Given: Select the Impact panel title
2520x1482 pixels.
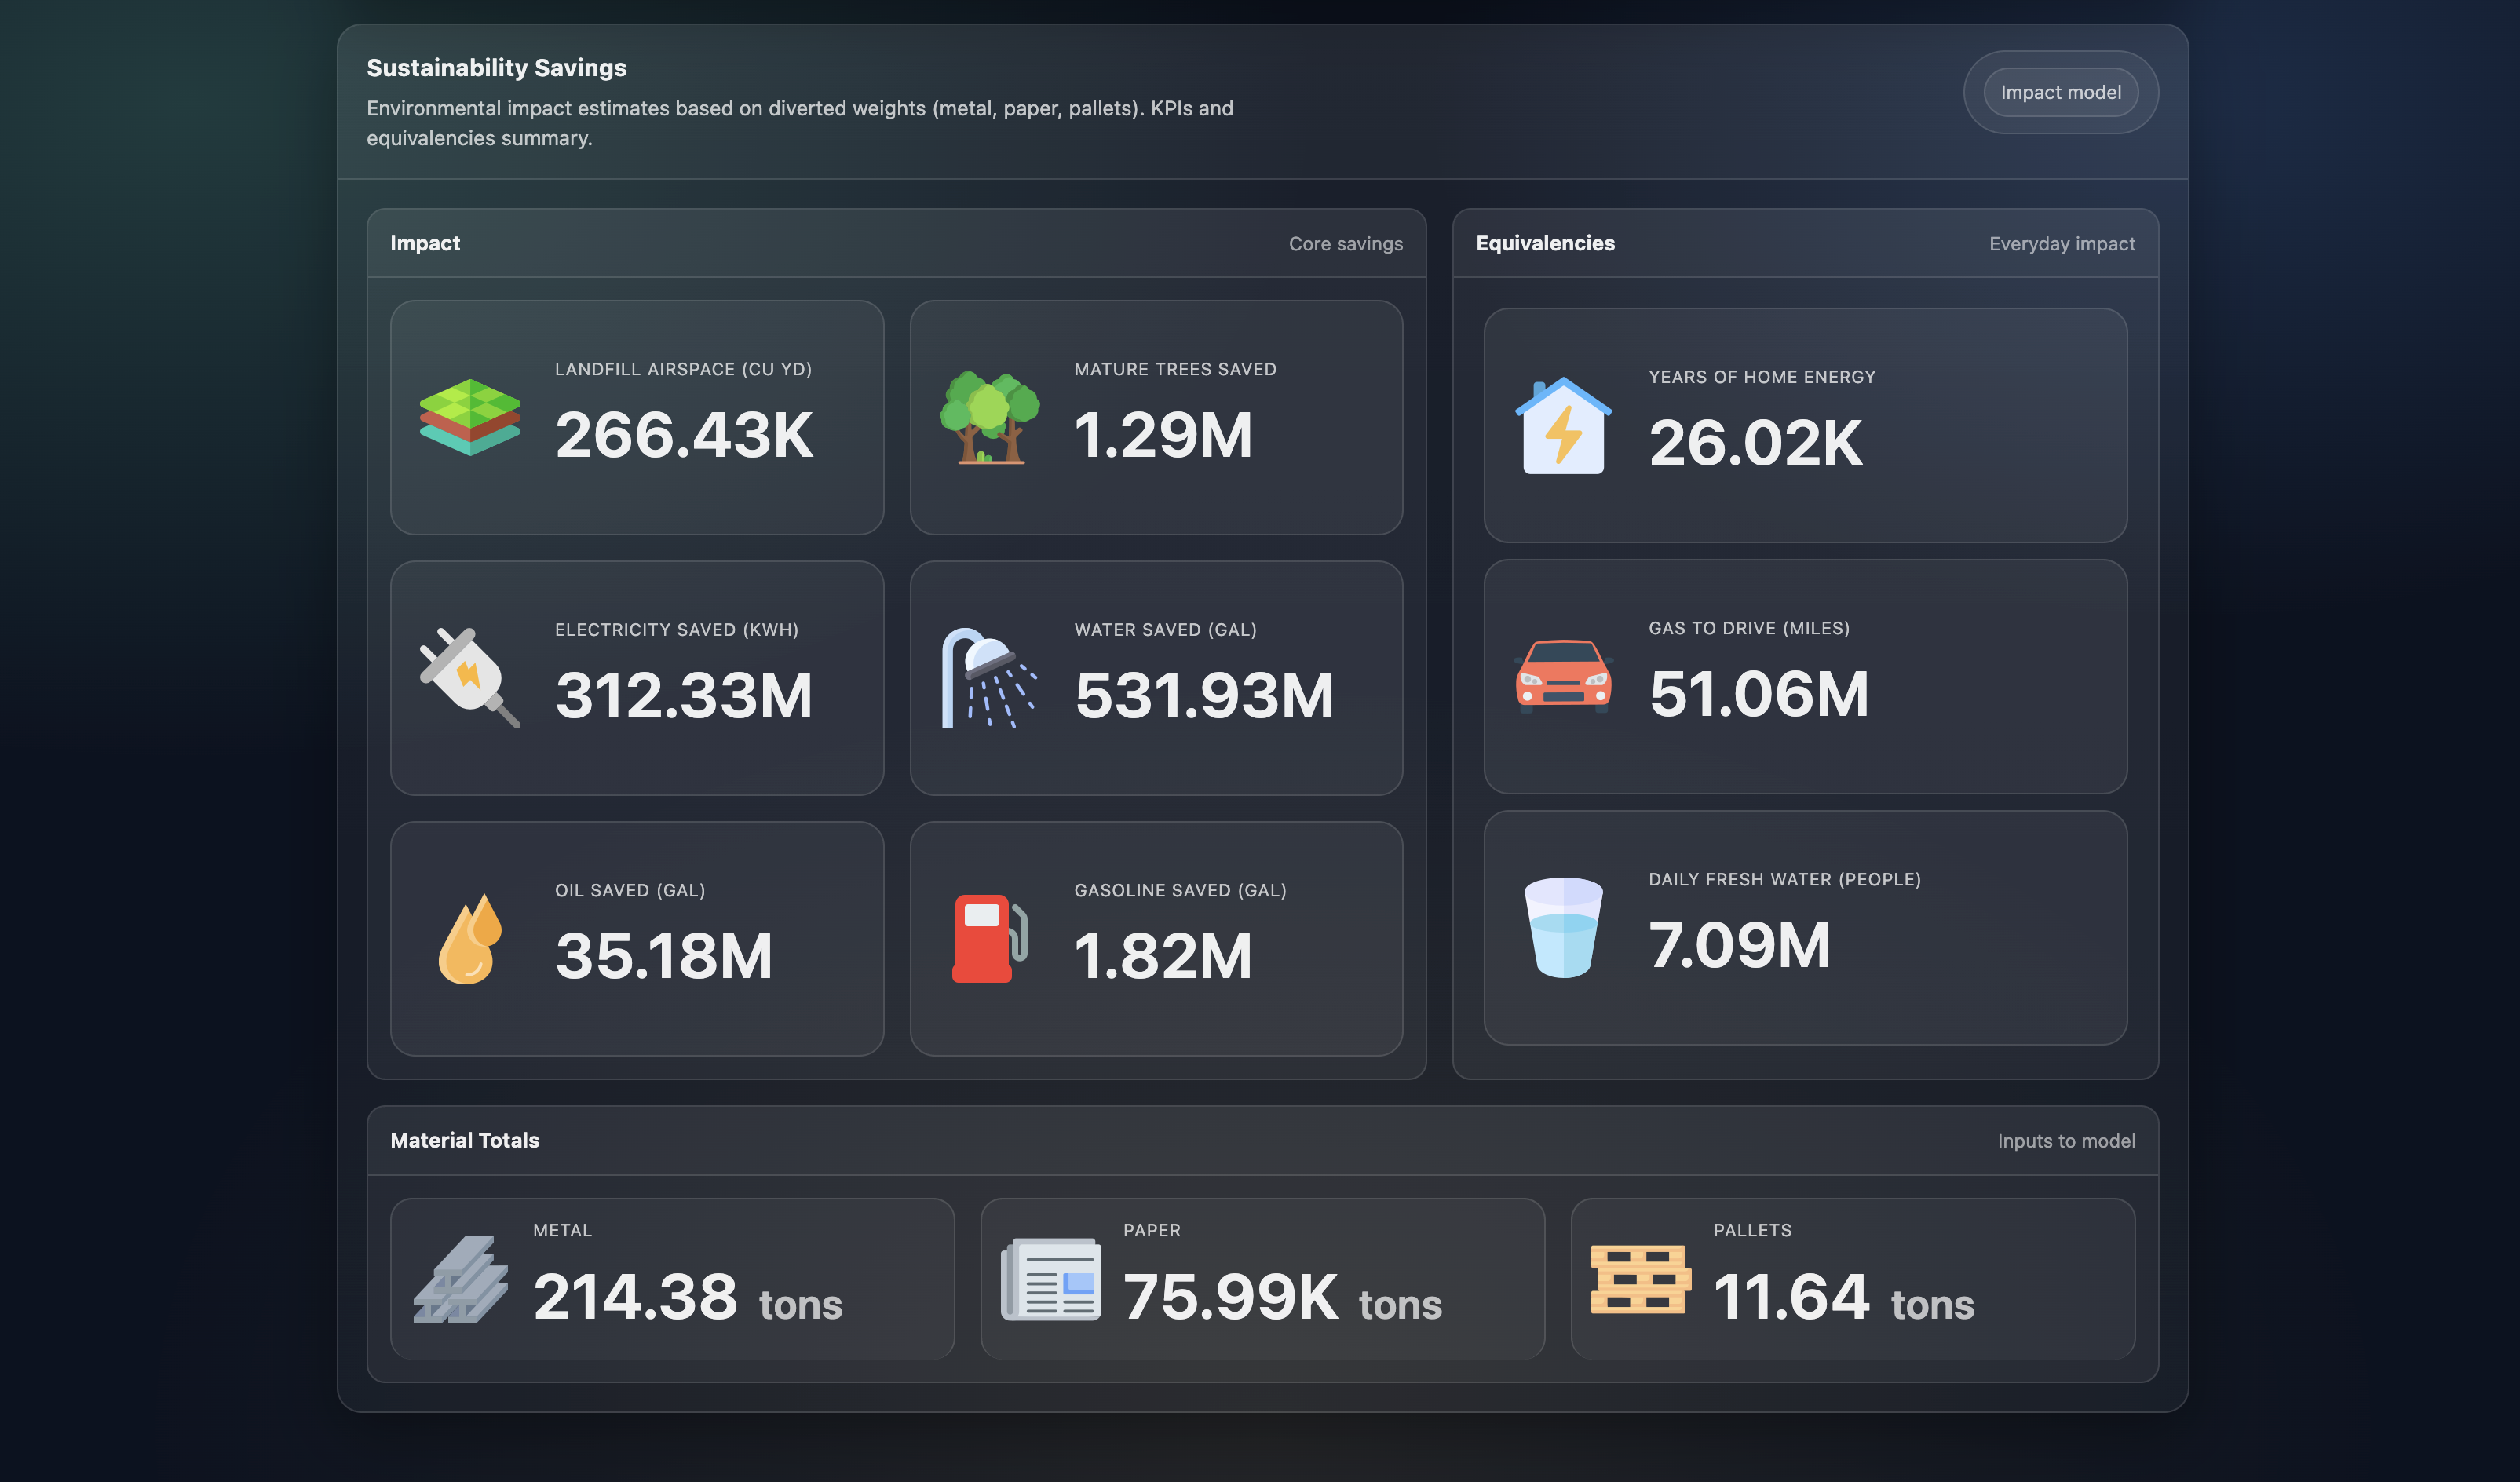Looking at the screenshot, I should point(425,243).
